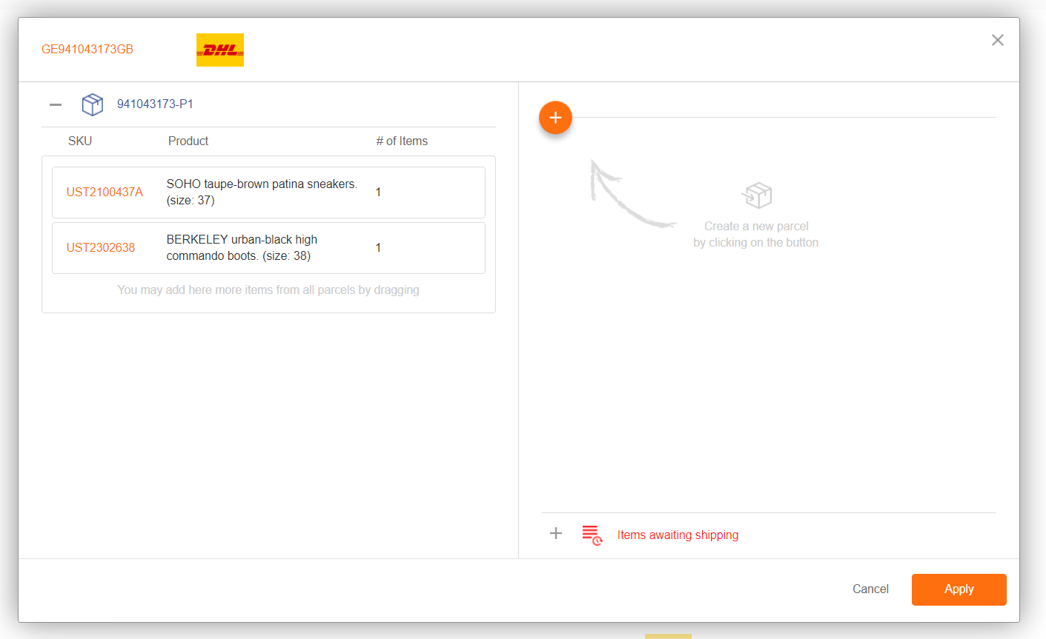Image resolution: width=1046 pixels, height=639 pixels.
Task: Click the SKU column header
Action: tap(80, 141)
